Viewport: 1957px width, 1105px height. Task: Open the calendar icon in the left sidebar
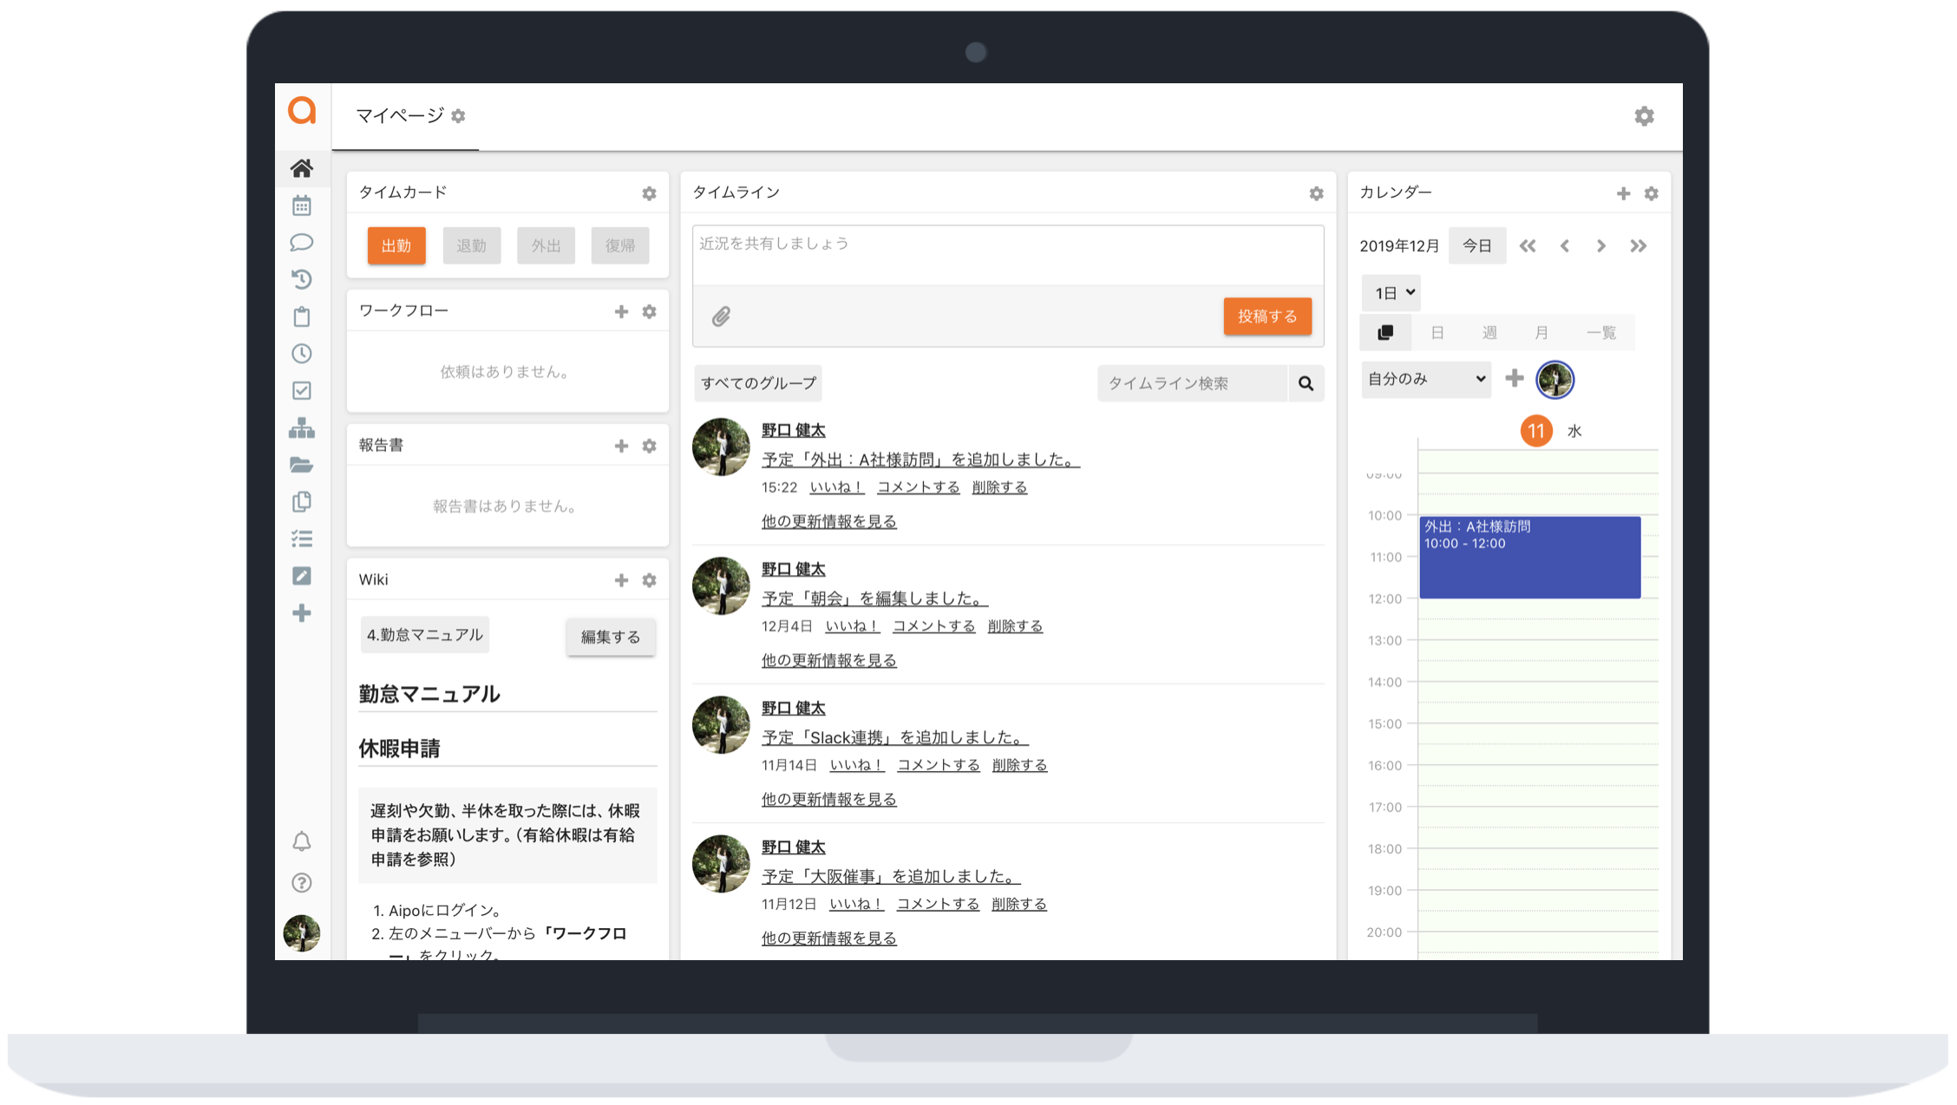301,206
